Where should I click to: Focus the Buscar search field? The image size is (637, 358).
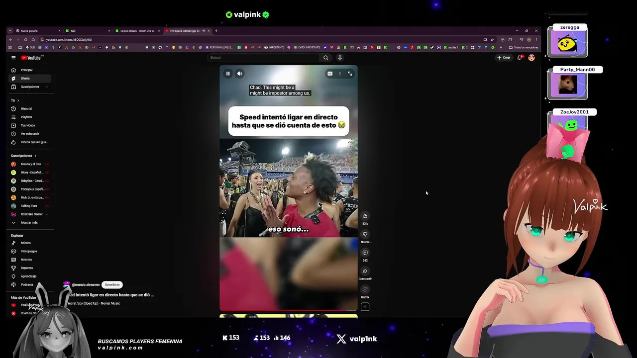coord(264,58)
